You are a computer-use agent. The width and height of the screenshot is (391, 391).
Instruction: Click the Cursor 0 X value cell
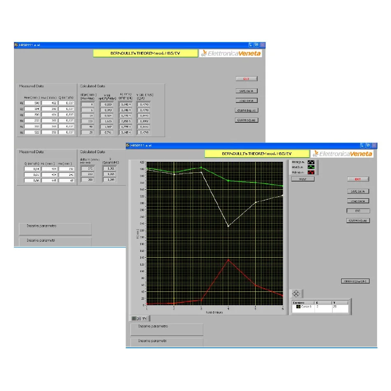[323, 307]
